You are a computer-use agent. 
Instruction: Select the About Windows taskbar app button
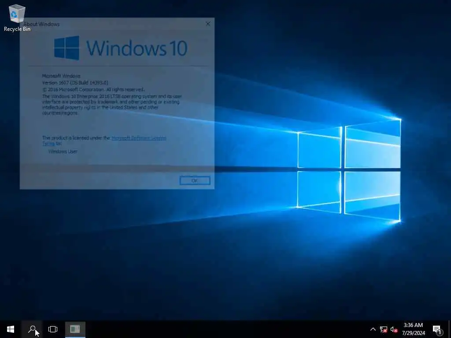(75, 329)
